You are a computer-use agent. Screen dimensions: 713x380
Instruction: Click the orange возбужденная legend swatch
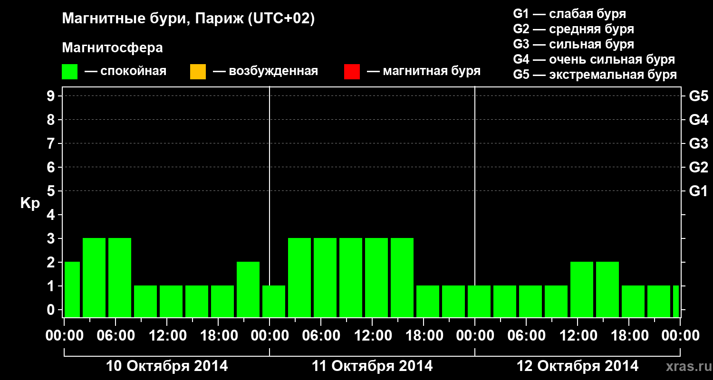point(198,72)
